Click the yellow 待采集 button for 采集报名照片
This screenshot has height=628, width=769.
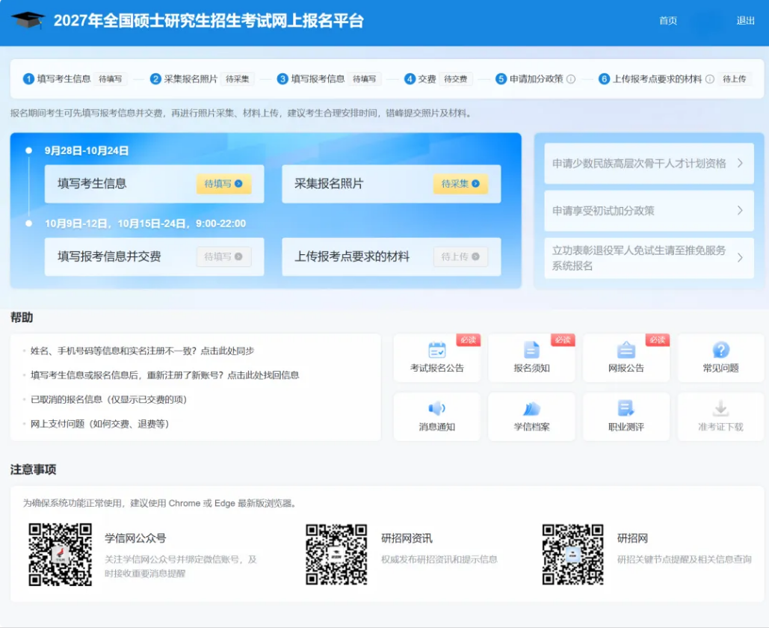(460, 183)
